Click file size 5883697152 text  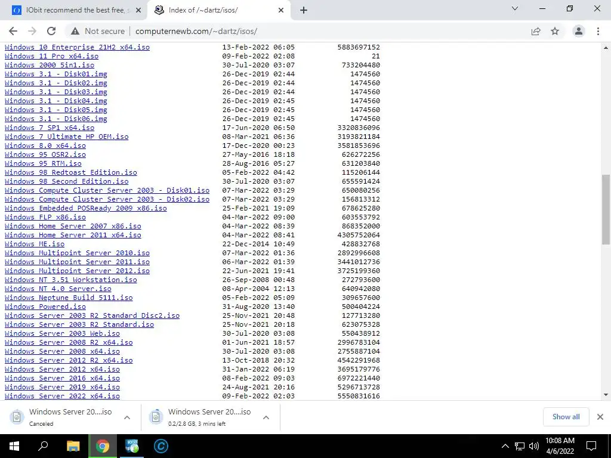(359, 47)
